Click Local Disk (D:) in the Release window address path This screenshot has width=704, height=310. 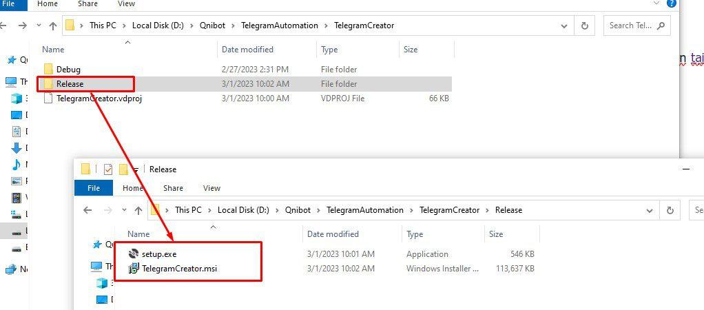tap(243, 210)
